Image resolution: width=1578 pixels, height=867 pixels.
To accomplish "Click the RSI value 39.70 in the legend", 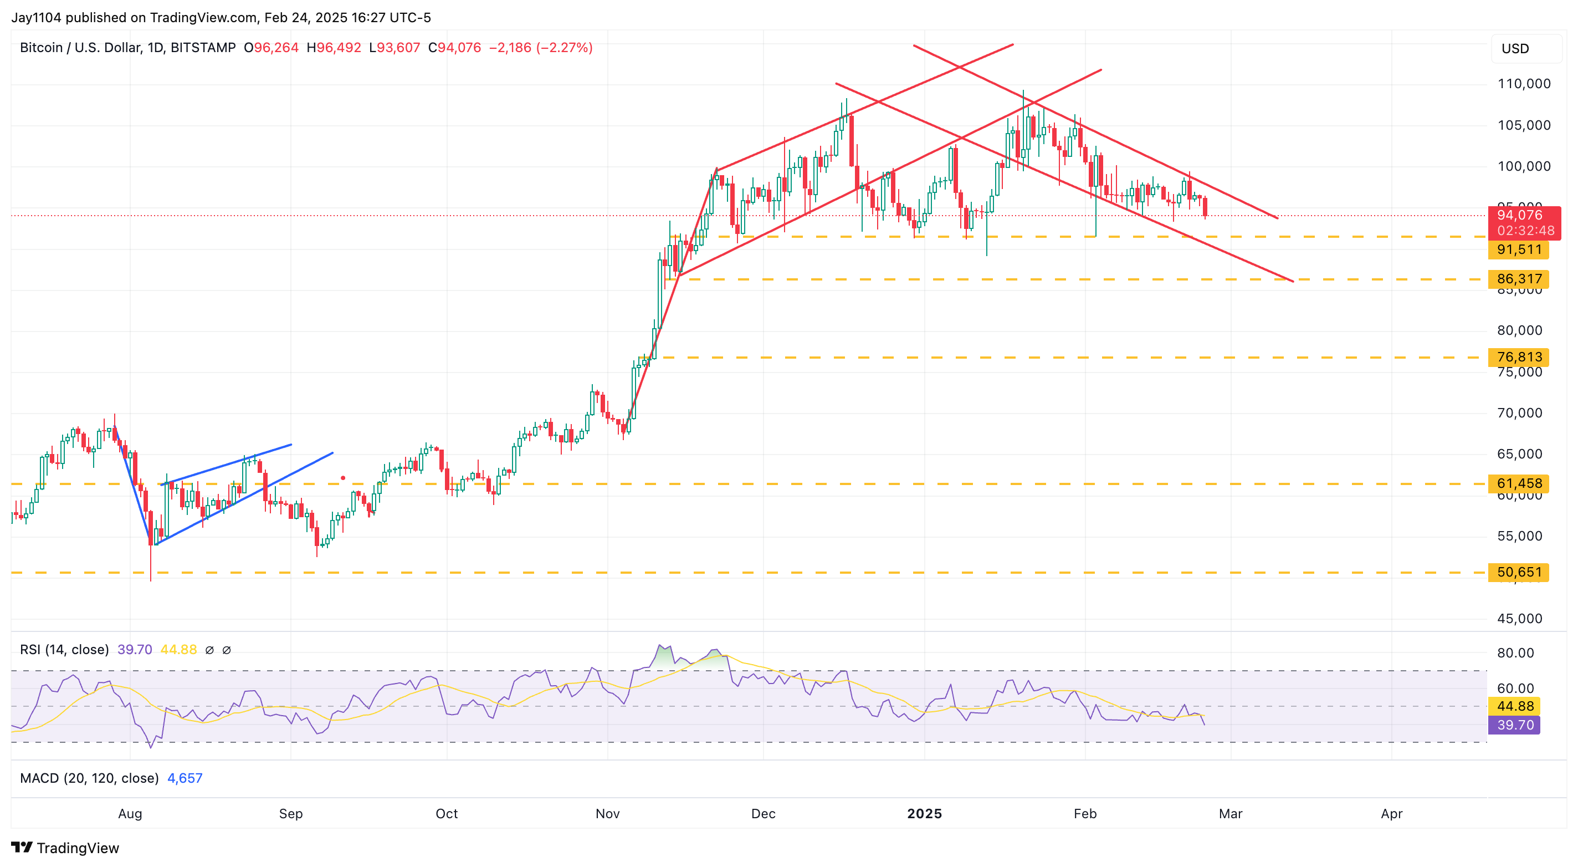I will (135, 650).
